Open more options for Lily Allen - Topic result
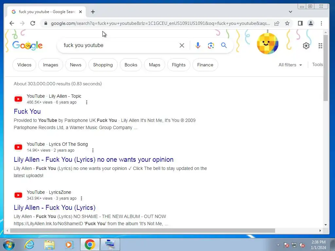 point(86,102)
